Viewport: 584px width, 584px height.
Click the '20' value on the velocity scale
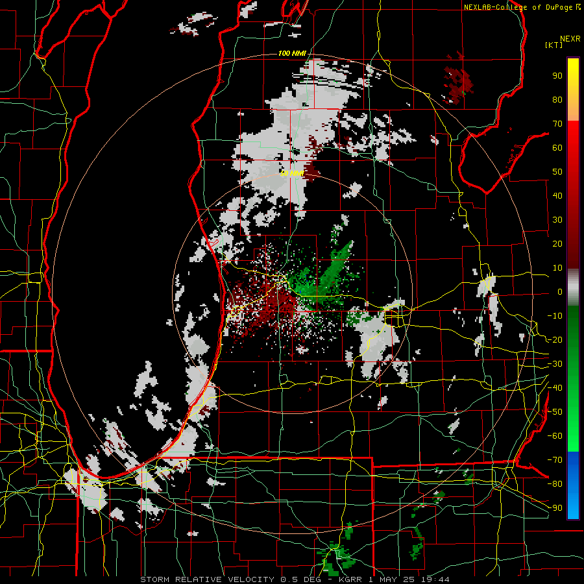(x=557, y=243)
